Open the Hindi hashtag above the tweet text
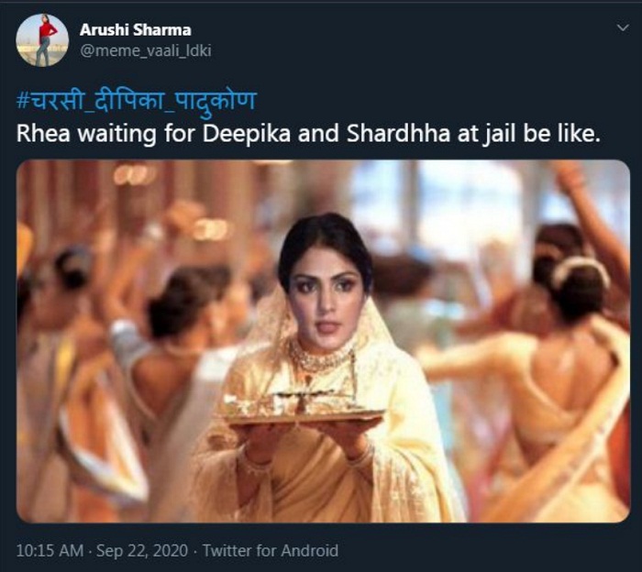The height and width of the screenshot is (572, 642). click(x=137, y=100)
